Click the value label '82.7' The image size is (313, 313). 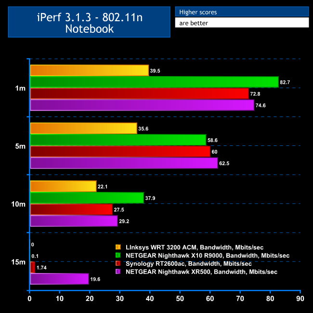click(x=285, y=82)
